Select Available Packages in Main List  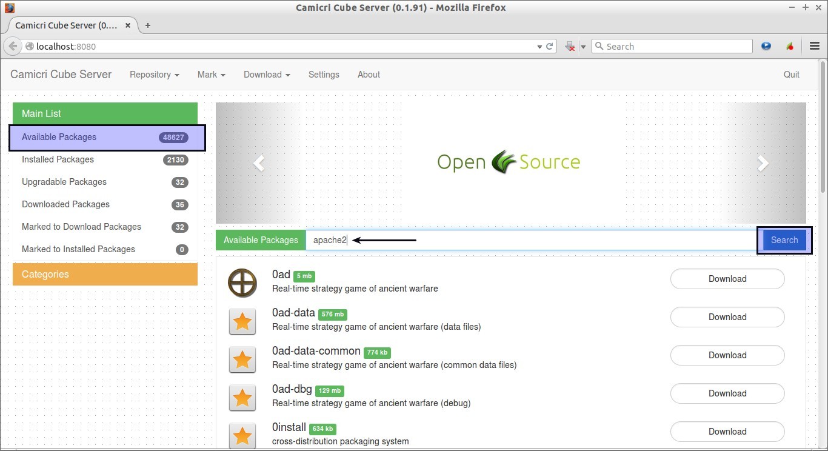pos(106,137)
